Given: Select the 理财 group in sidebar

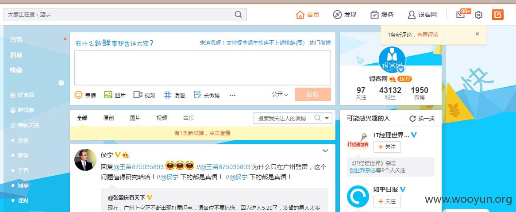Looking at the screenshot, I should pyautogui.click(x=23, y=200).
